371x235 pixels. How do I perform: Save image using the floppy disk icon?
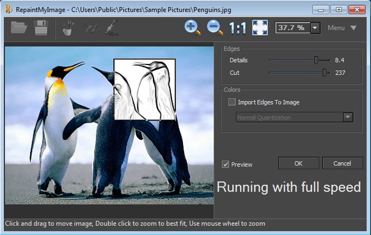click(42, 28)
